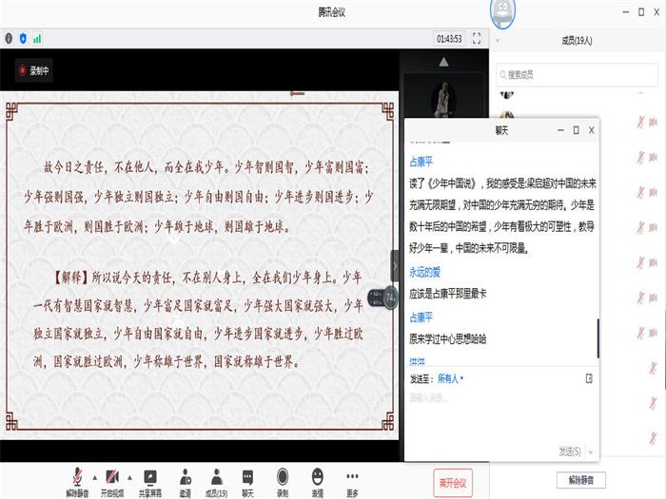This screenshot has height=499, width=666.
Task: Click chat message 原来学过中心思想哈哈
Action: (x=448, y=339)
